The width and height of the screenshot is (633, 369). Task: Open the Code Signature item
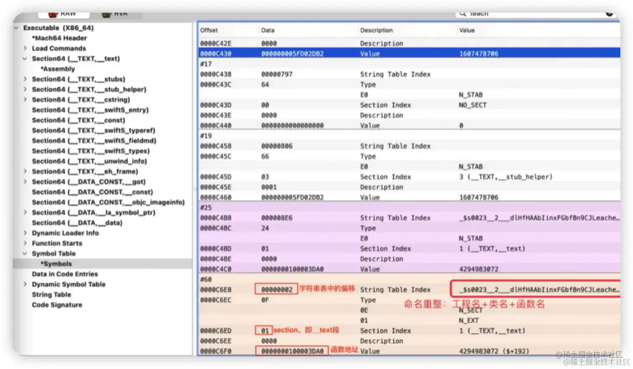[x=57, y=305]
